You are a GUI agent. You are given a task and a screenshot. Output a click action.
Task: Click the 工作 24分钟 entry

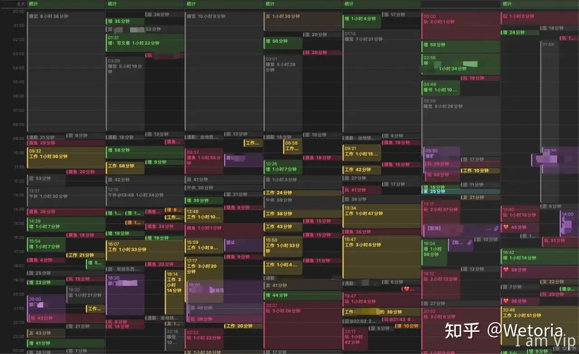303,193
